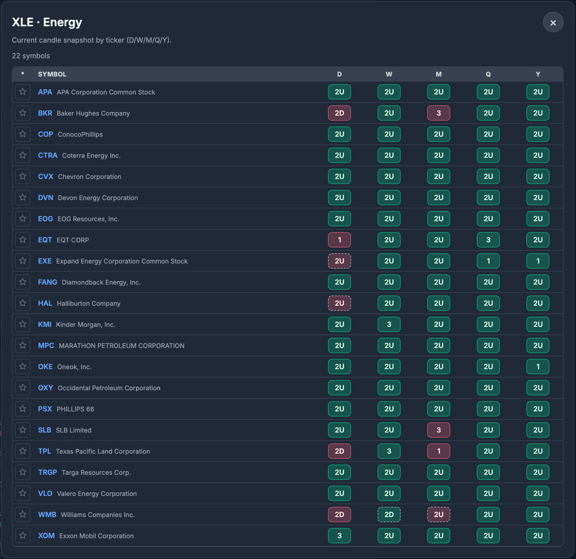Click XOM's daily 3 badge
The image size is (576, 559).
coord(339,536)
